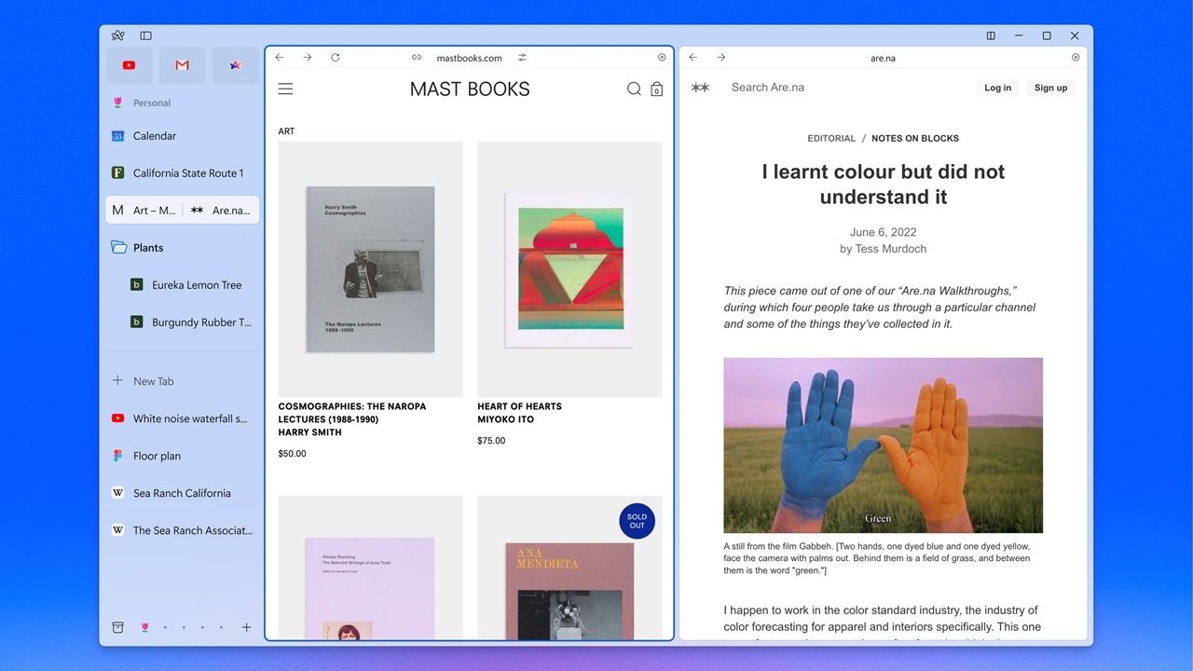The image size is (1193, 671).
Task: Open the pinned YouTube tab
Action: [129, 65]
